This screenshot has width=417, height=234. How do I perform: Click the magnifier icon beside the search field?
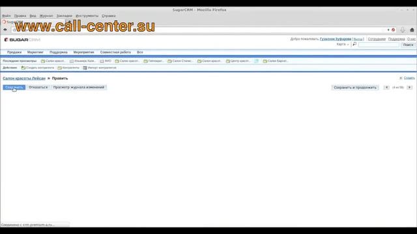354,44
